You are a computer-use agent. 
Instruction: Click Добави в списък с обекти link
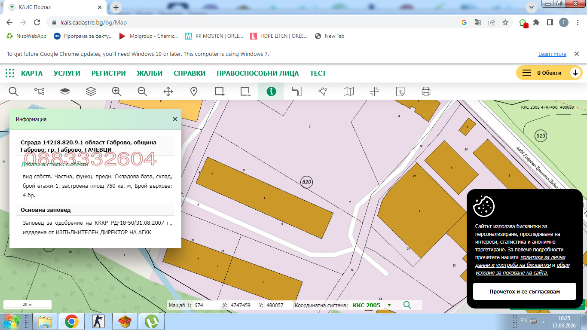tap(55, 164)
